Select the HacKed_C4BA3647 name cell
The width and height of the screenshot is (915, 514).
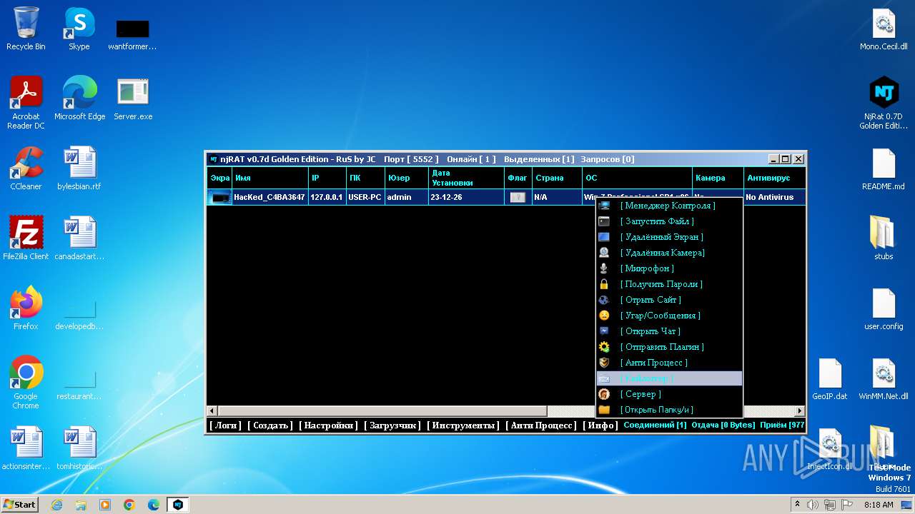[269, 197]
